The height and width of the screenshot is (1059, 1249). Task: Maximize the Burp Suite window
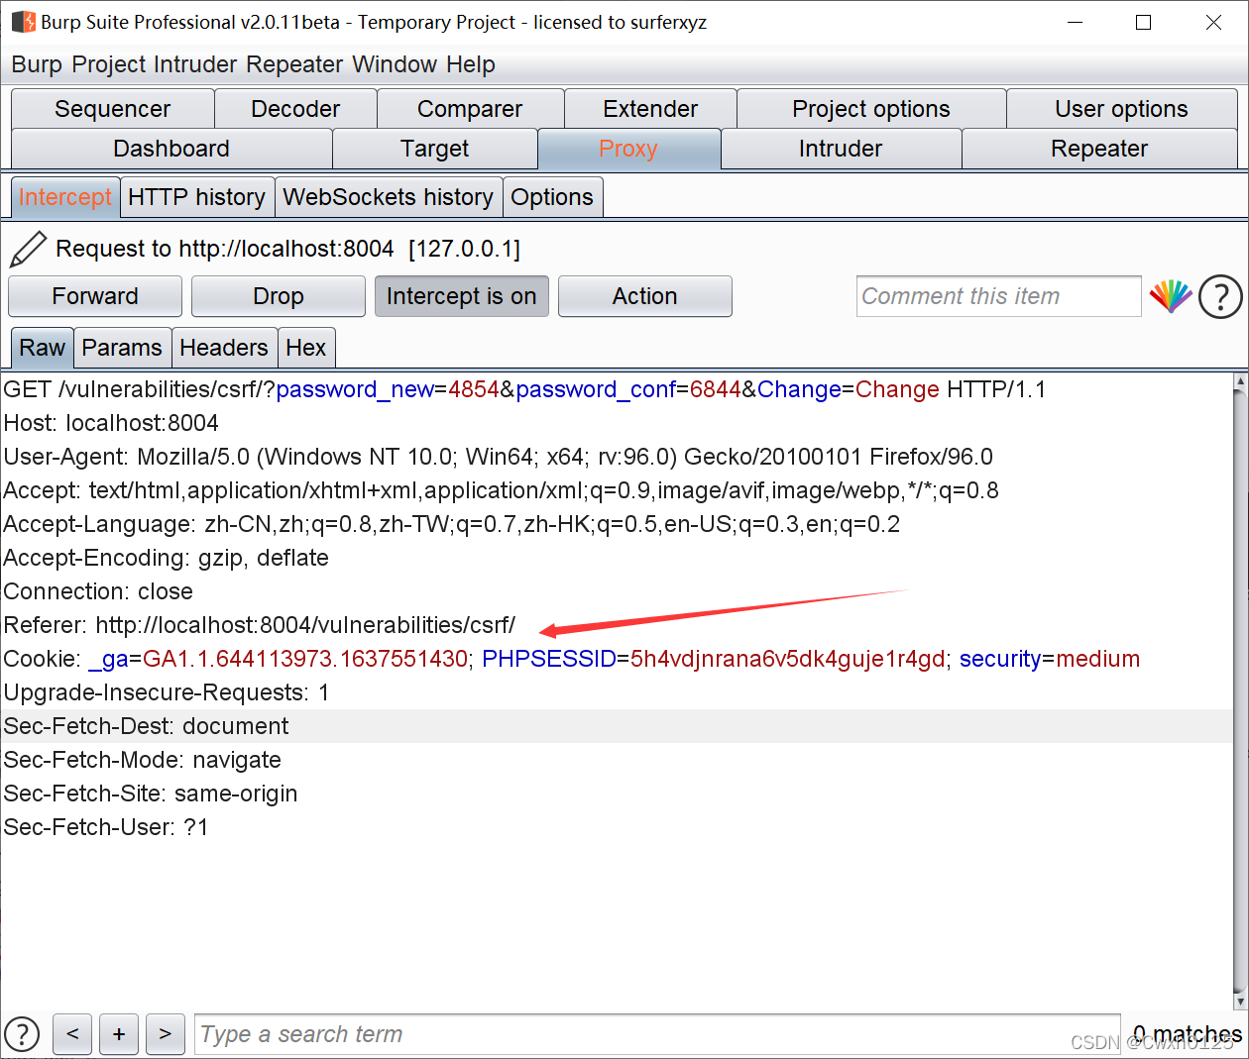pos(1143,22)
